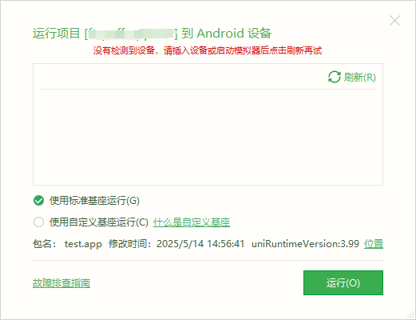Click the red no-device-detected warning message
Image resolution: width=416 pixels, height=320 pixels.
tap(208, 50)
